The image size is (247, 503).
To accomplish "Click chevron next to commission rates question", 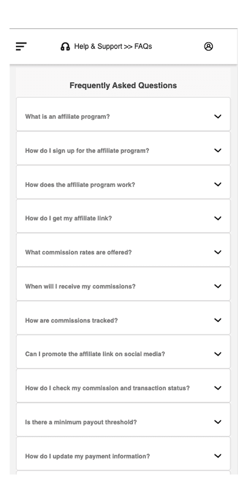I will pyautogui.click(x=218, y=252).
